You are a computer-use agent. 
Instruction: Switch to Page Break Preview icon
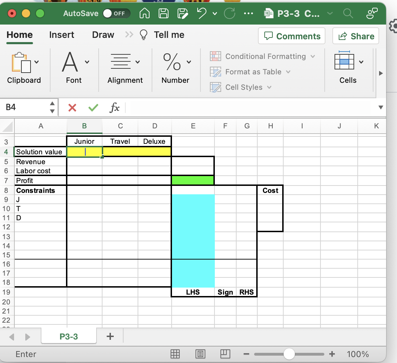pos(225,354)
